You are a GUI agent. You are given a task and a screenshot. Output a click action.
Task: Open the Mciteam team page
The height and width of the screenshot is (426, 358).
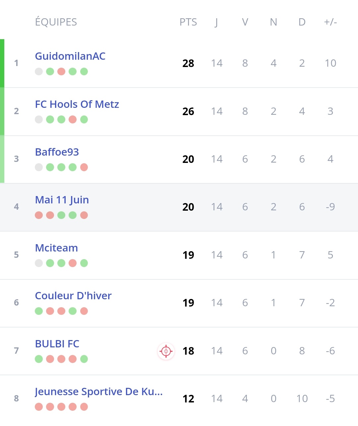click(56, 248)
